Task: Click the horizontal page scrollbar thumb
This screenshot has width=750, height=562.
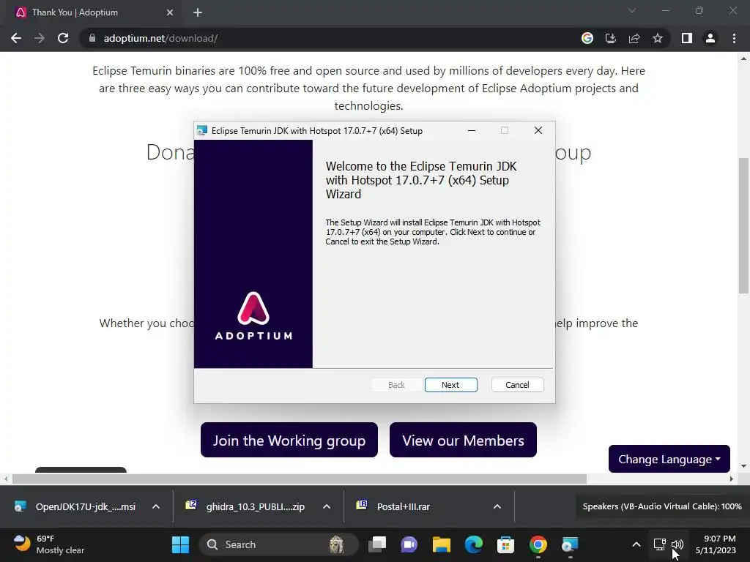Action: pyautogui.click(x=300, y=479)
